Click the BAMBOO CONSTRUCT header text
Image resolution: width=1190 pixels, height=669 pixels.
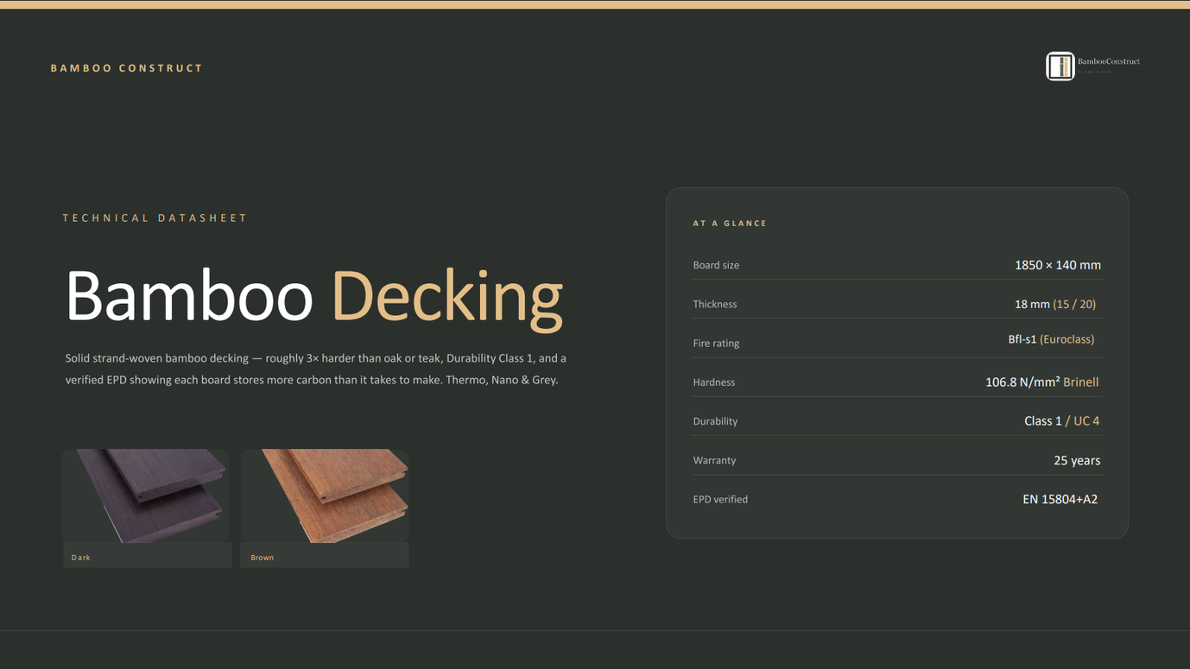click(127, 68)
